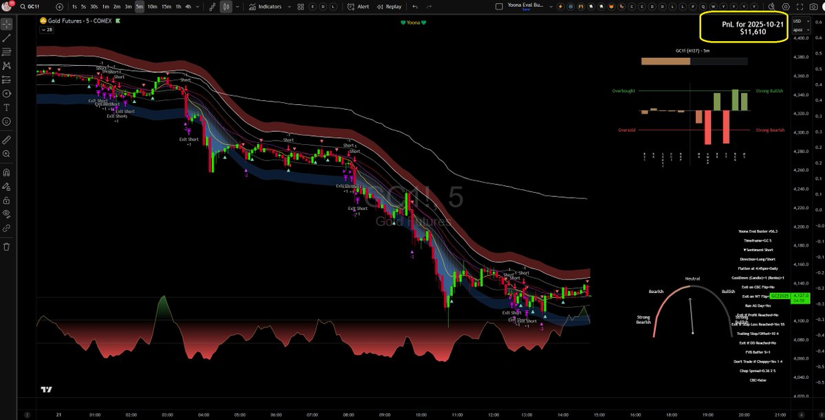Image resolution: width=825 pixels, height=420 pixels.
Task: Open the forecasting and measurement tools
Action: (x=7, y=80)
